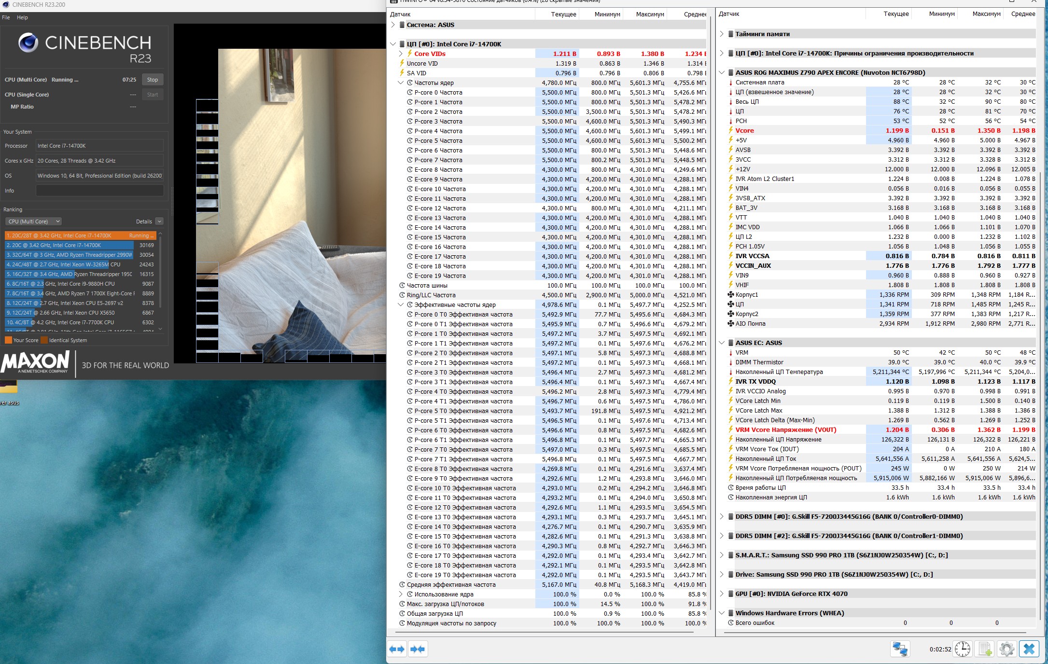Open the File menu in Cinebench
The width and height of the screenshot is (1048, 664).
coord(6,17)
